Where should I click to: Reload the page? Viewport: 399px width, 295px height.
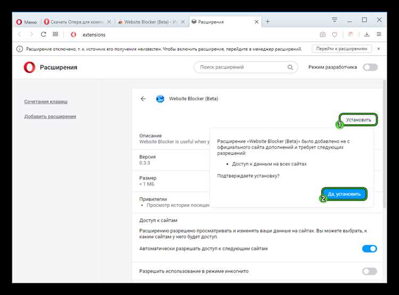point(44,34)
